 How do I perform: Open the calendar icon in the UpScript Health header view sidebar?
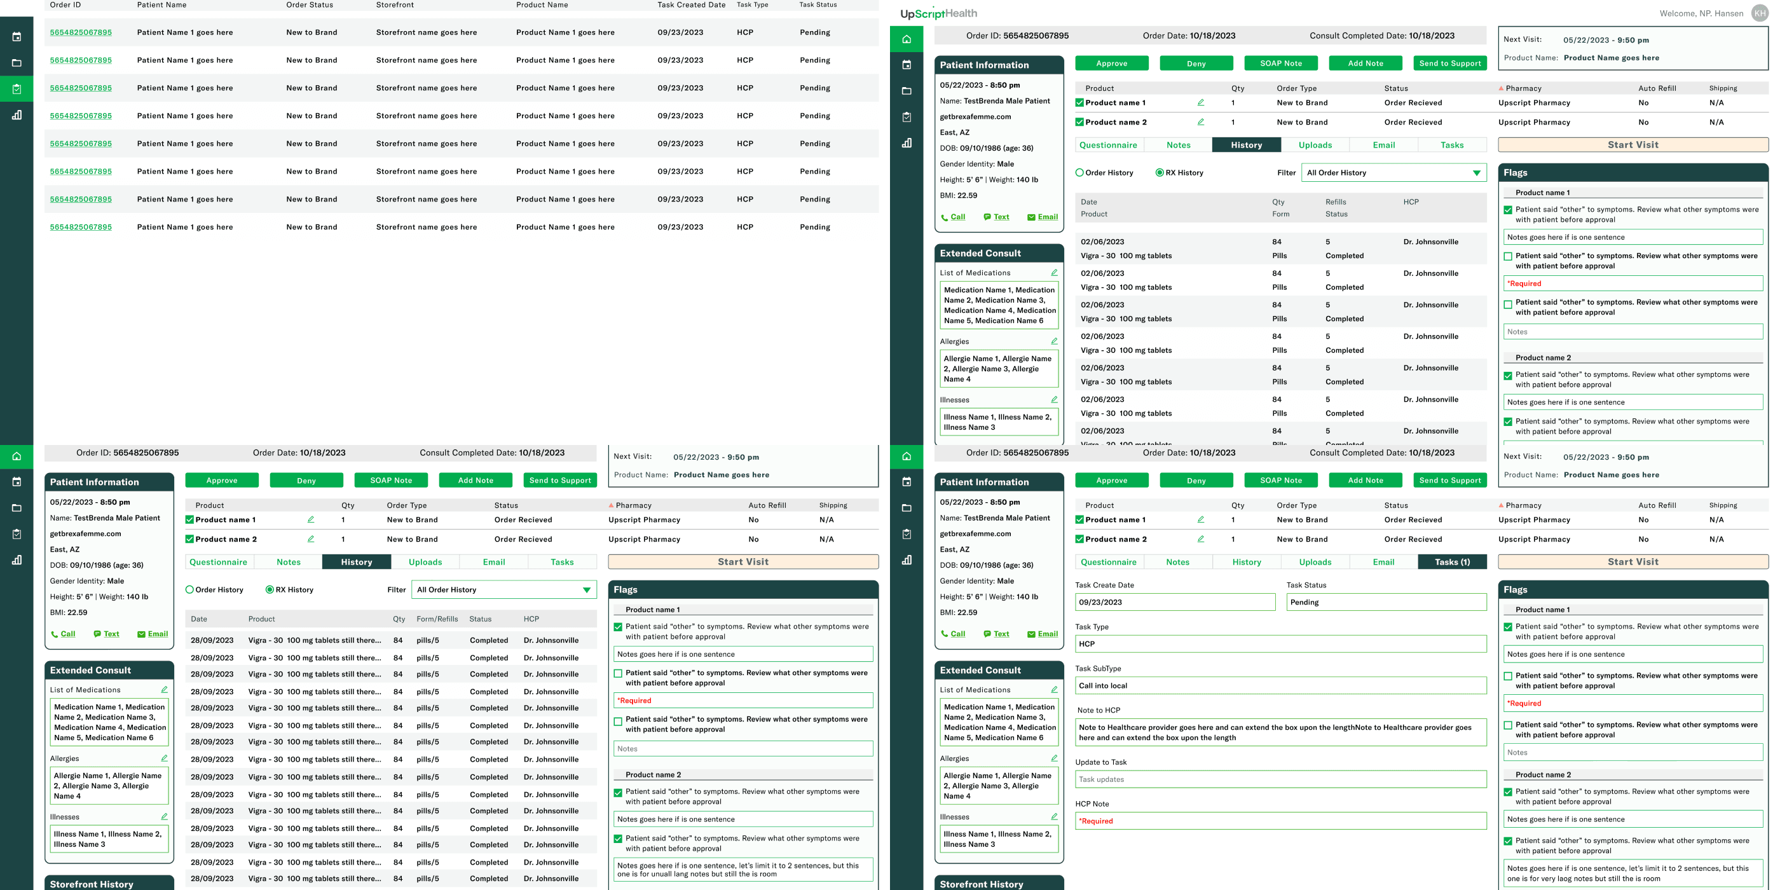(907, 65)
